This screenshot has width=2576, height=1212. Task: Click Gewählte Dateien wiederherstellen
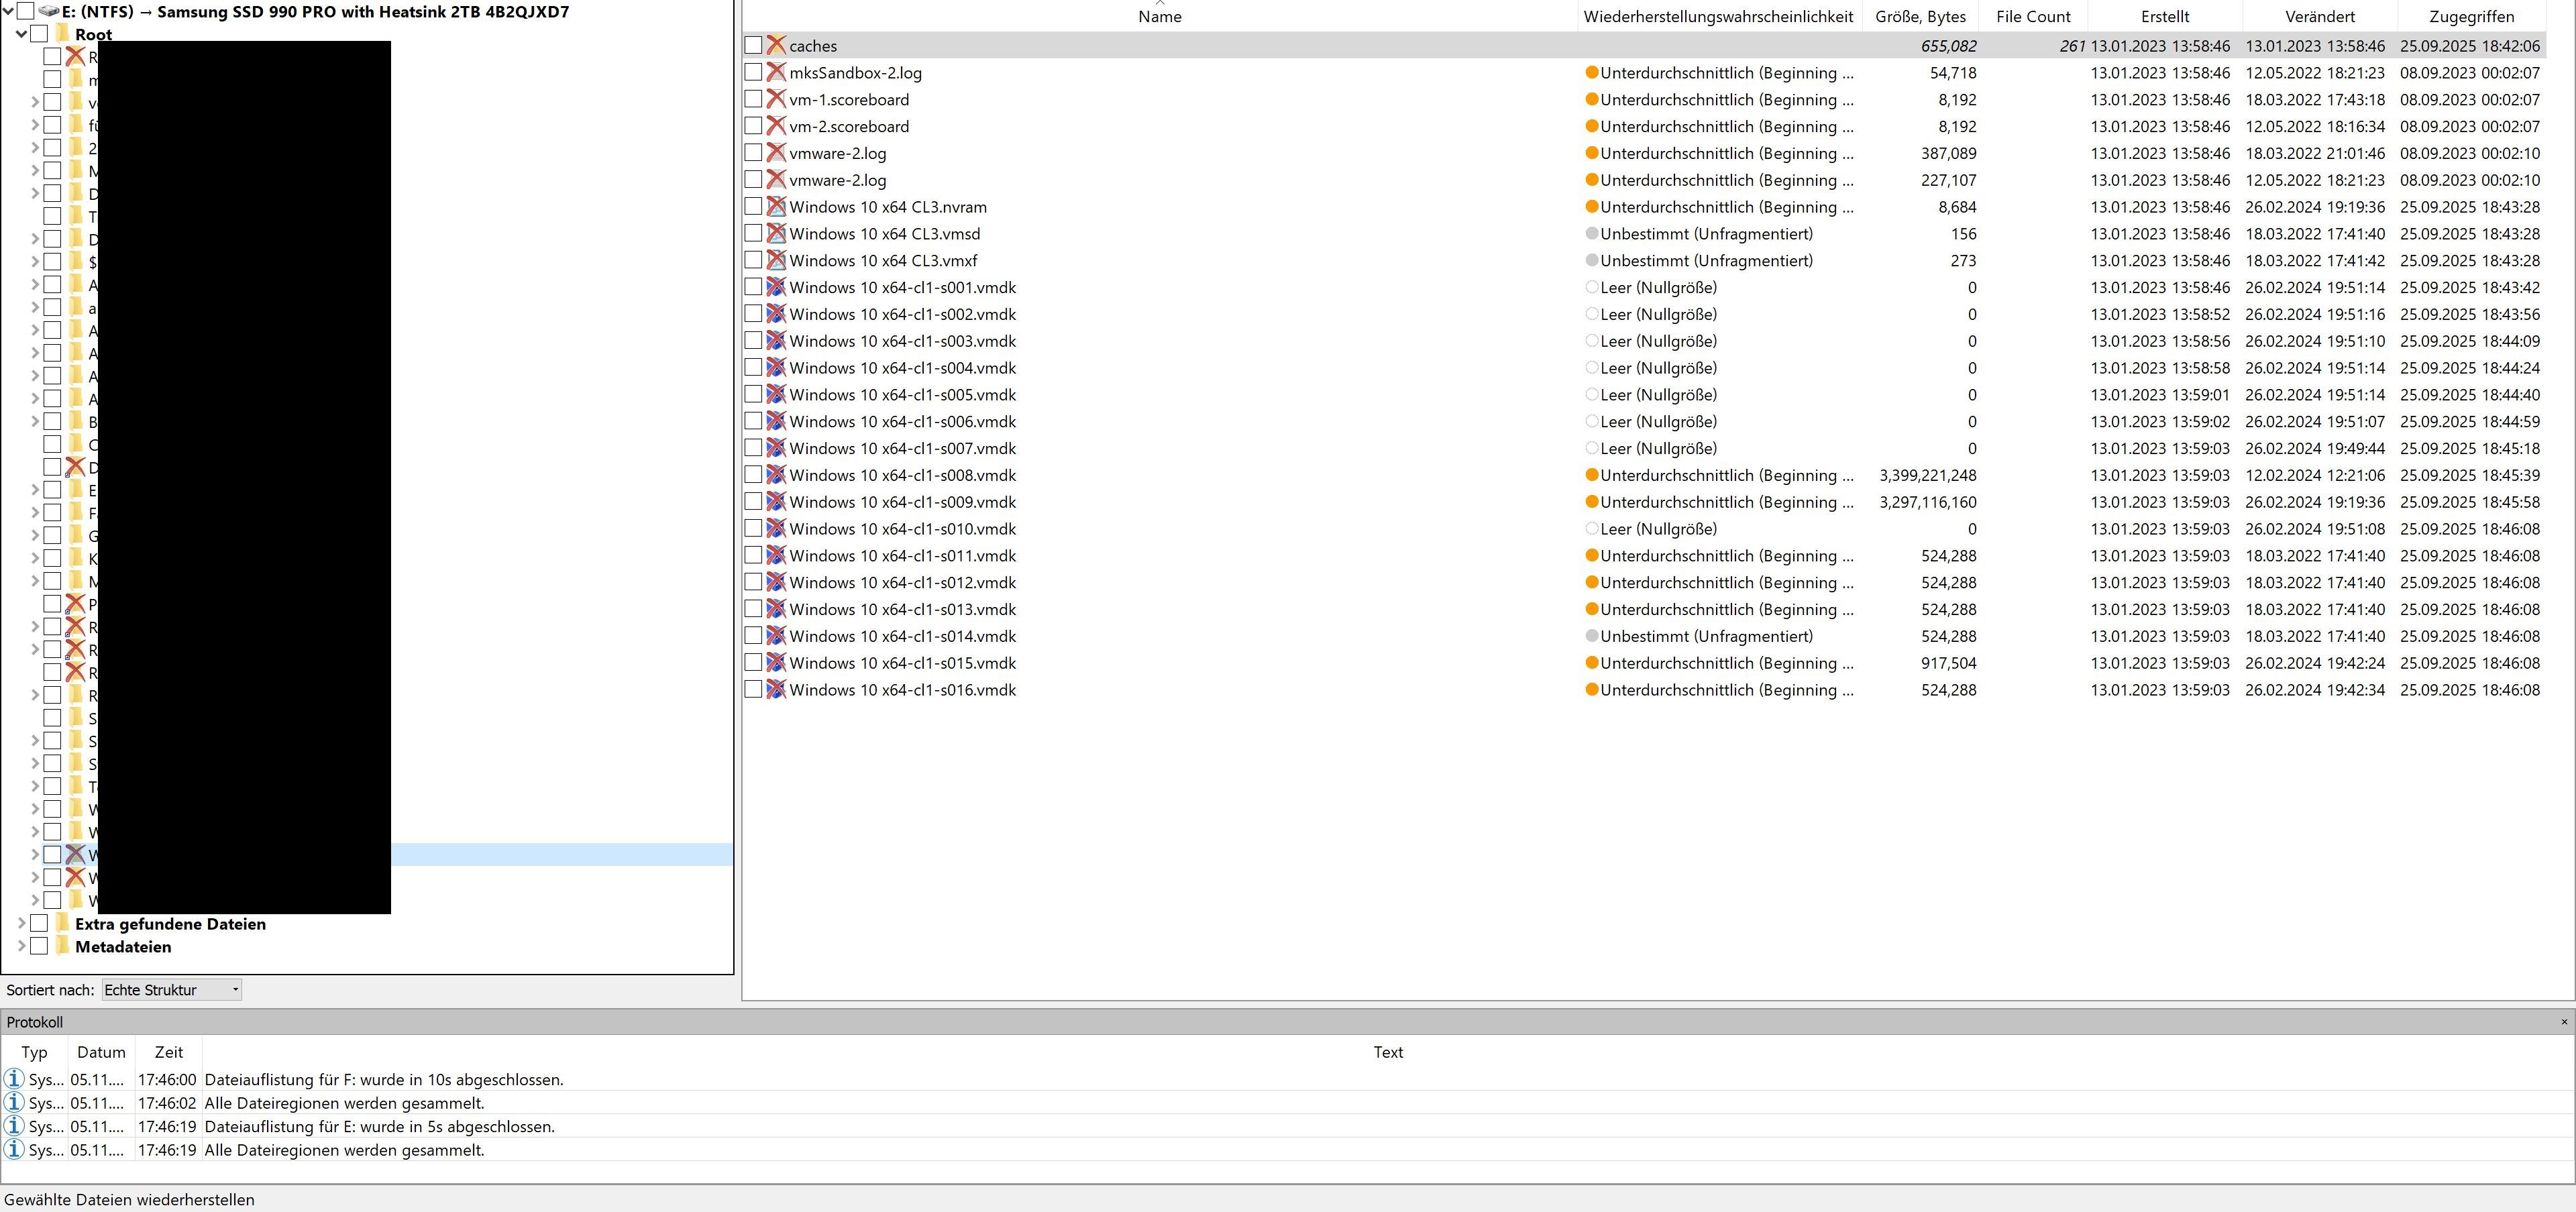pos(130,1200)
